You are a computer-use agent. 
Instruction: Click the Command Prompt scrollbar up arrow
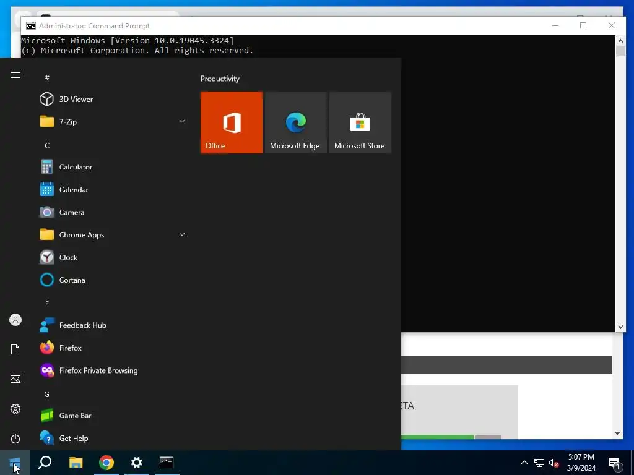point(620,40)
